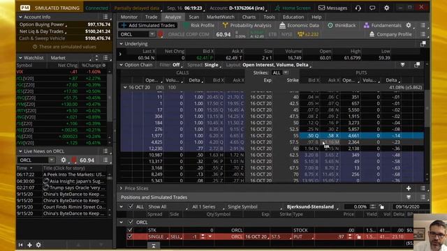Open Positions and Simulated Trades menu icon
Viewport: 447px width, 251px height.
[x=423, y=197]
